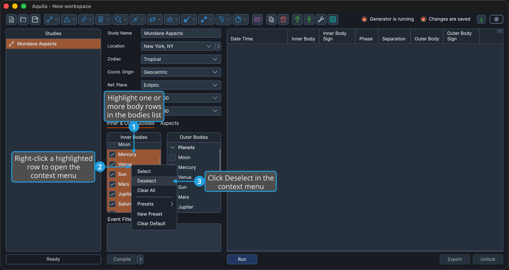The height and width of the screenshot is (270, 509).
Task: Select the circular arrows cycle tool
Action: coord(120,19)
